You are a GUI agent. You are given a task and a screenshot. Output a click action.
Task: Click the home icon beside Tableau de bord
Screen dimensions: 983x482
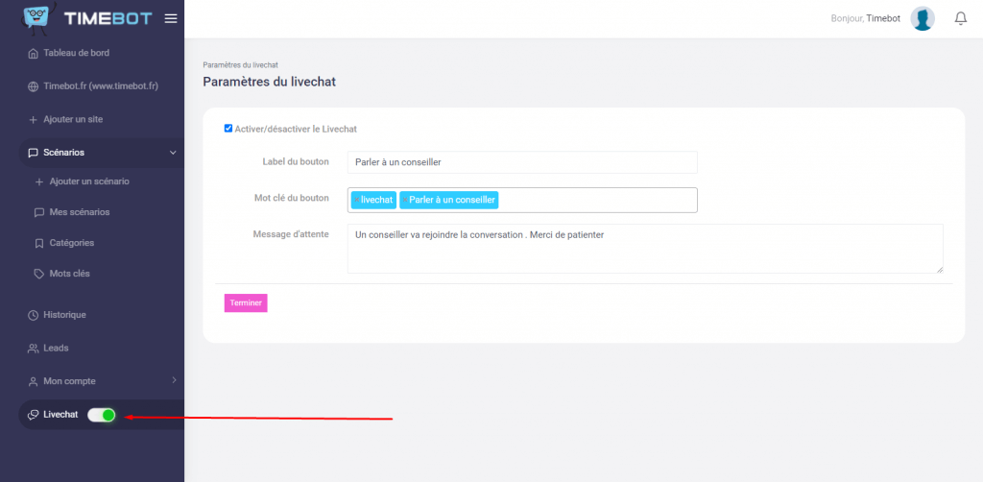[x=34, y=54]
